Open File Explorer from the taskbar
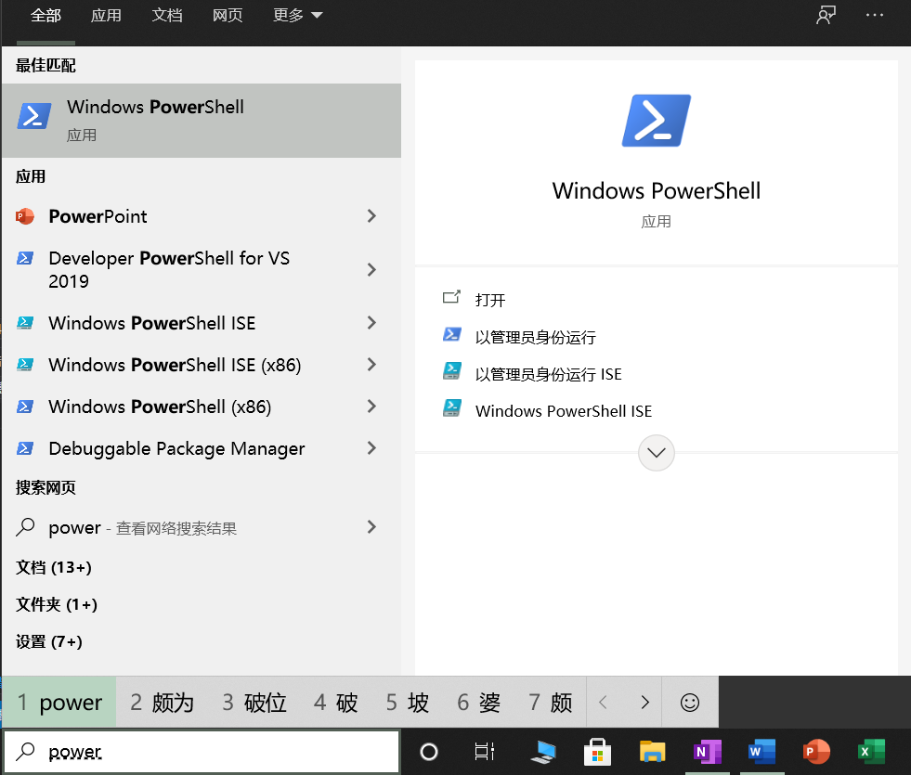Viewport: 911px width, 775px height. click(x=652, y=753)
